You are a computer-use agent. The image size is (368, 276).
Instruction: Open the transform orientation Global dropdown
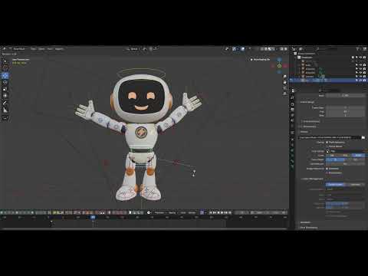click(135, 48)
